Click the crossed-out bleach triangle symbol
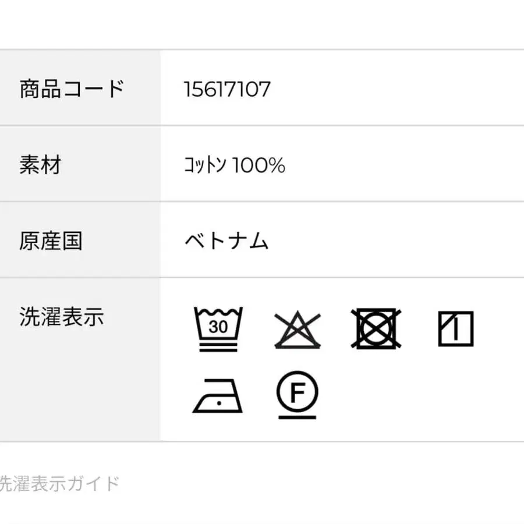 (297, 330)
